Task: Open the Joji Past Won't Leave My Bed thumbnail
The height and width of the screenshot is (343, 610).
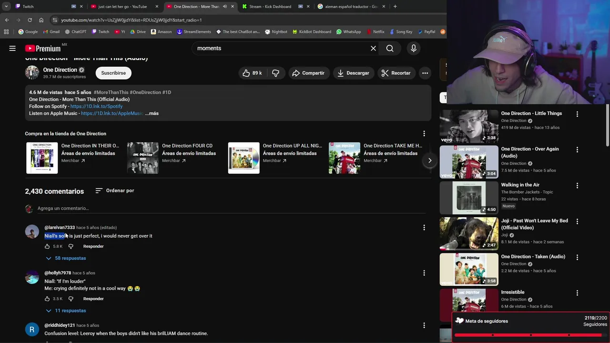Action: pos(469,233)
